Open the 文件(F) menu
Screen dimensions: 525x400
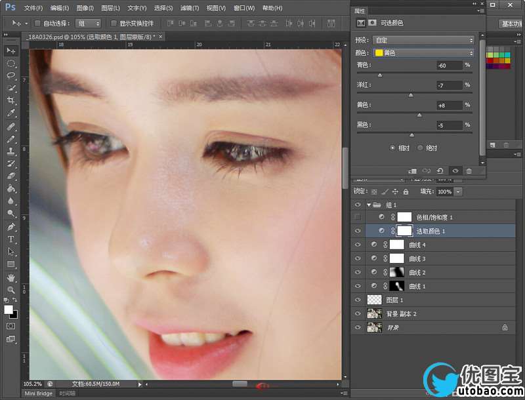[x=33, y=8]
